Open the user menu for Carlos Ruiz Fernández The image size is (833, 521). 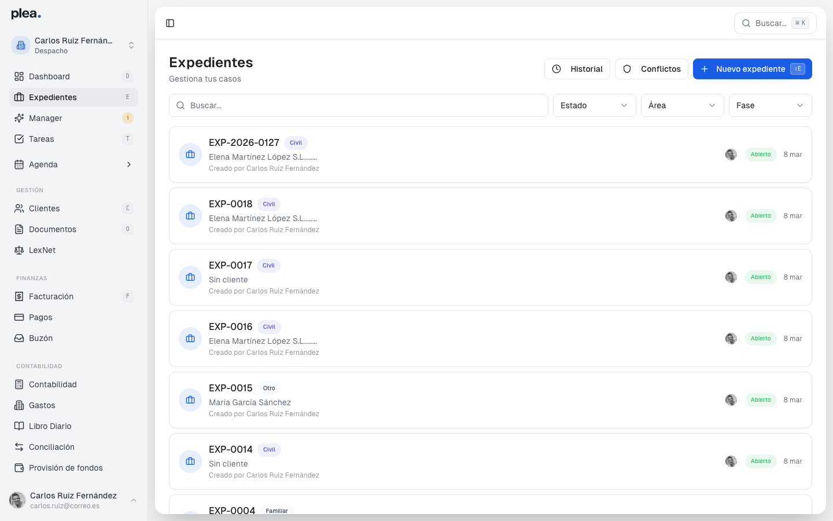[73, 500]
